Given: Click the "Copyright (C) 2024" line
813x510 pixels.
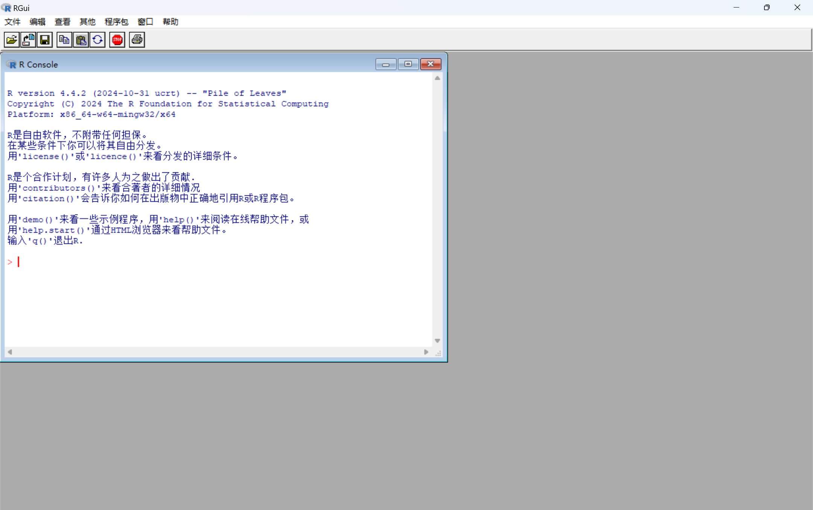Looking at the screenshot, I should 168,104.
